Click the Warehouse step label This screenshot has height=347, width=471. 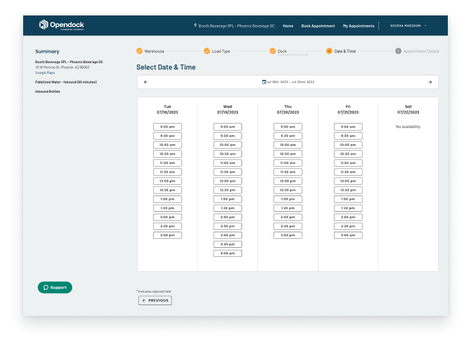[x=154, y=52]
